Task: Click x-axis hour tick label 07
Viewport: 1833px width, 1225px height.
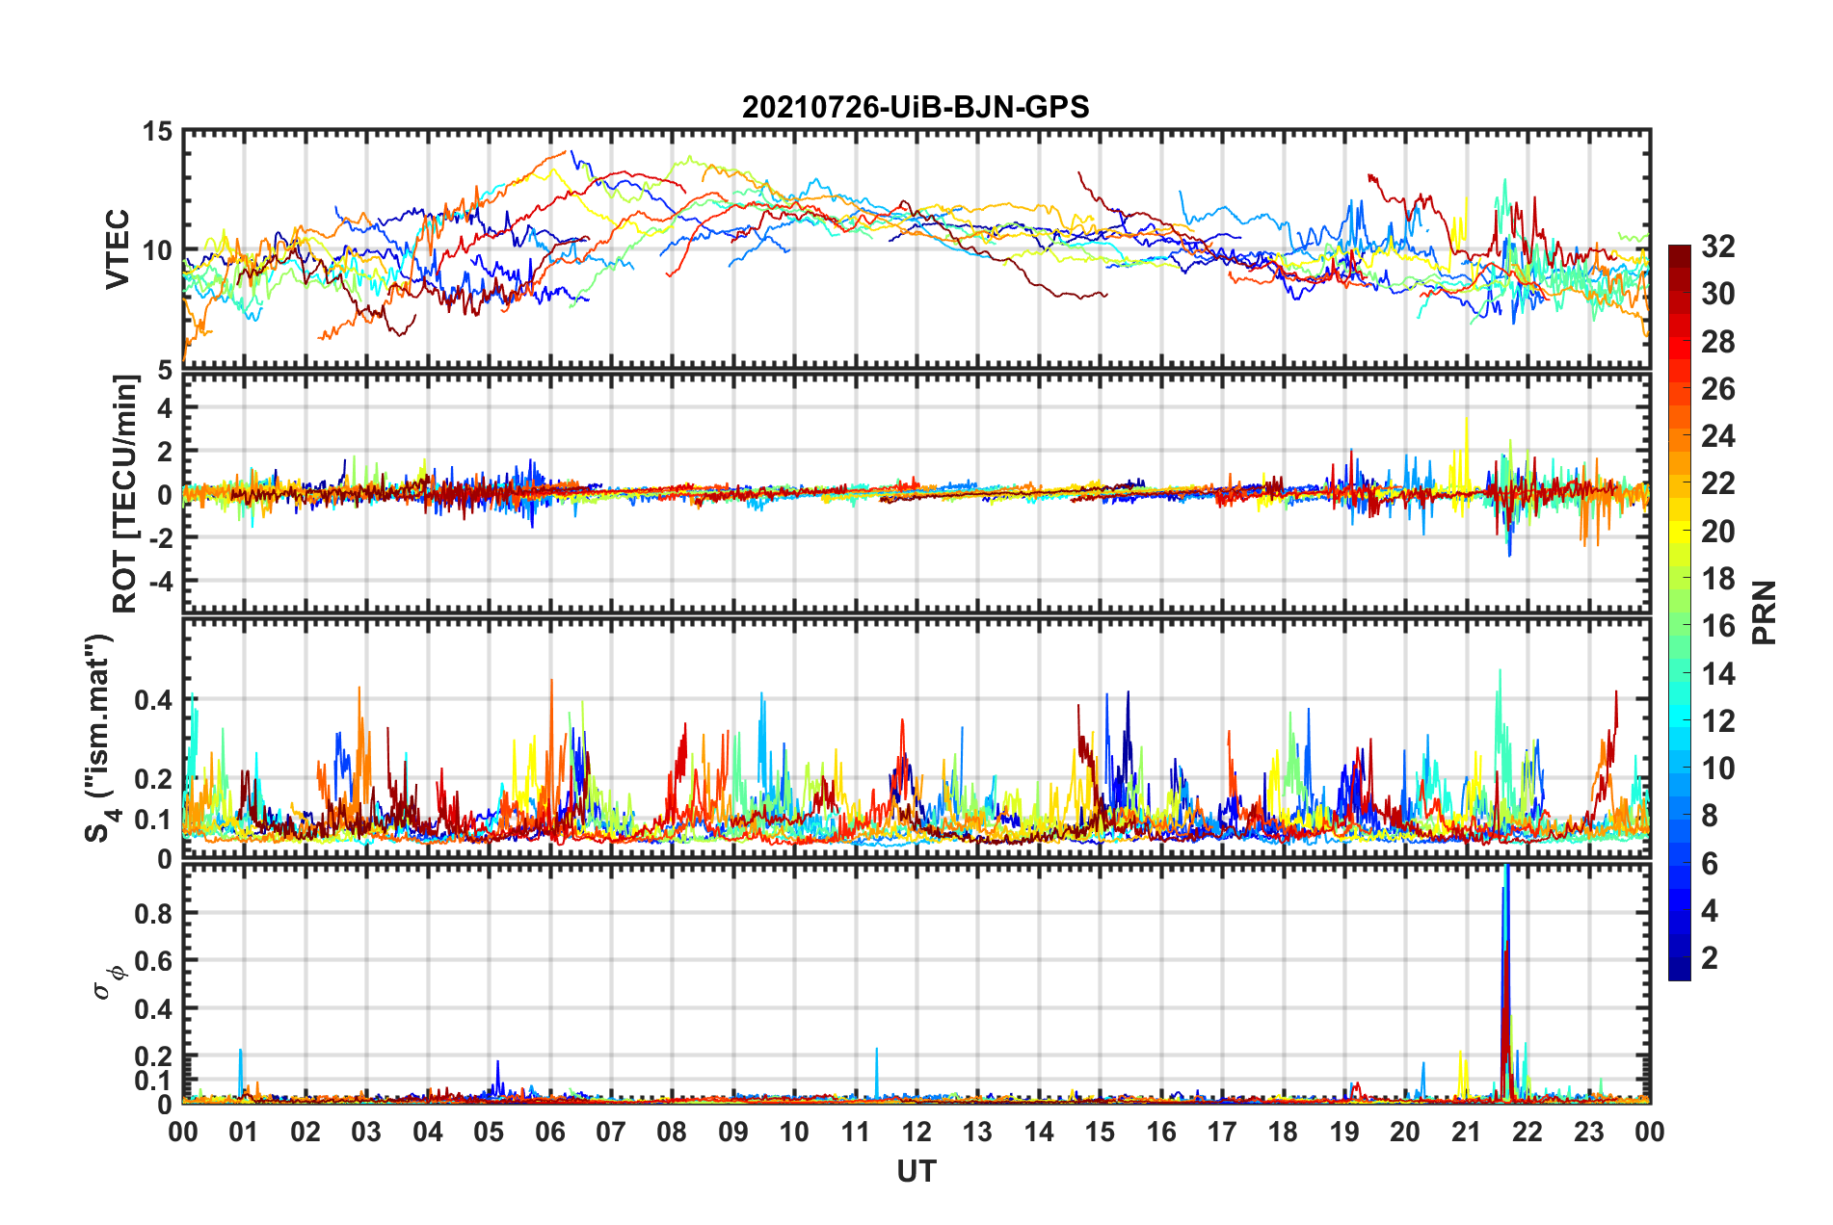Action: tap(611, 1132)
